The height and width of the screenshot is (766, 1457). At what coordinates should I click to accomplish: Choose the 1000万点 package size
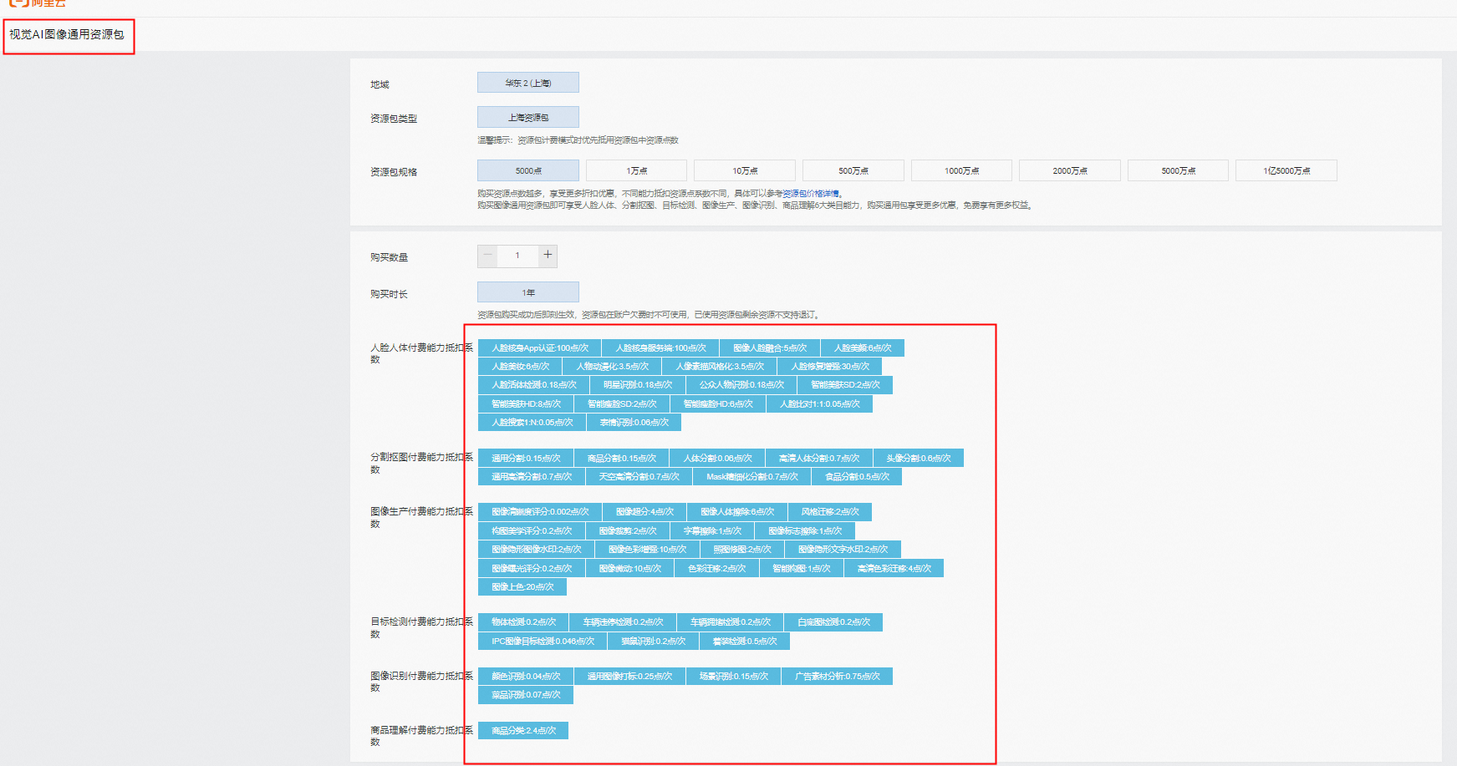[961, 170]
